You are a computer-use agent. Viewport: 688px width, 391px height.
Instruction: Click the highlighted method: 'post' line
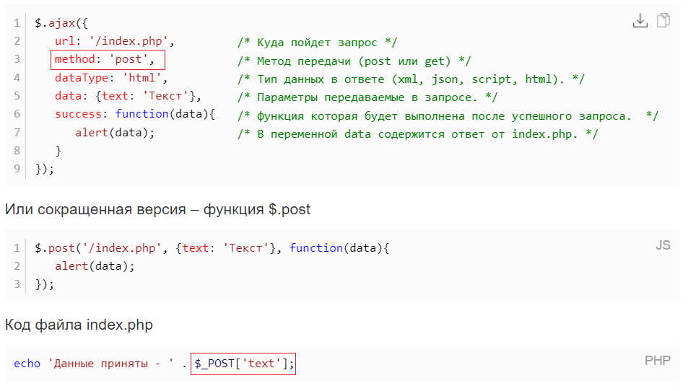108,60
